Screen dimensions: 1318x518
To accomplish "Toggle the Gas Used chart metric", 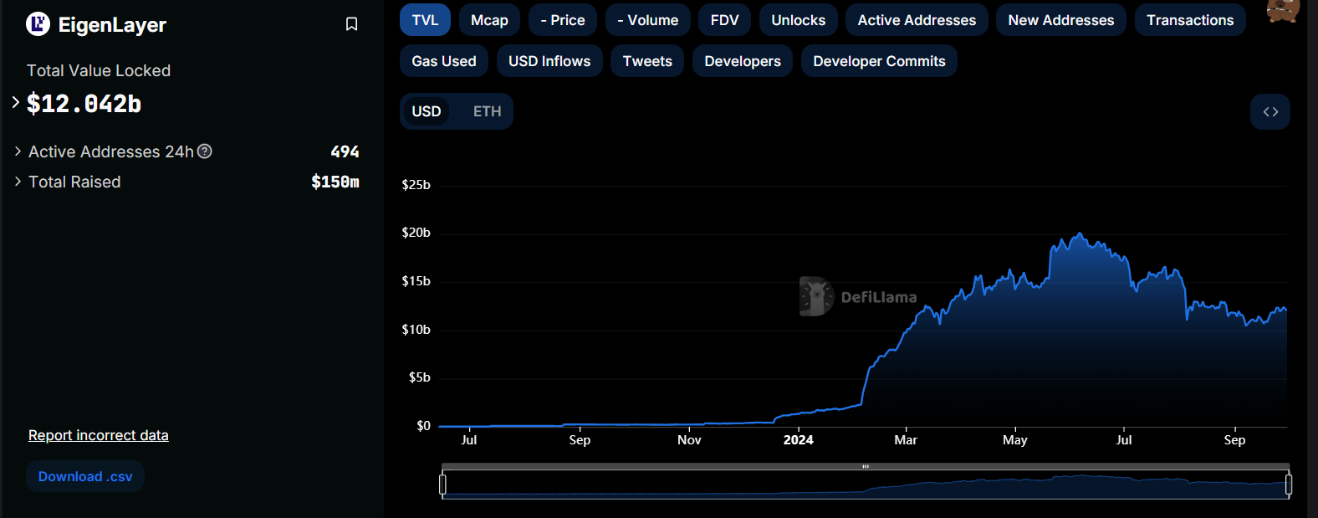I will point(444,61).
